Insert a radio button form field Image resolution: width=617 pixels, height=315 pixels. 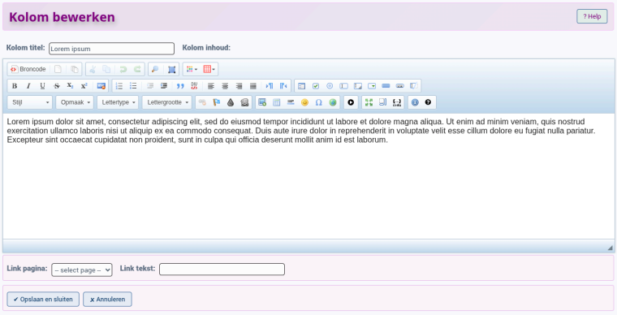tap(330, 86)
